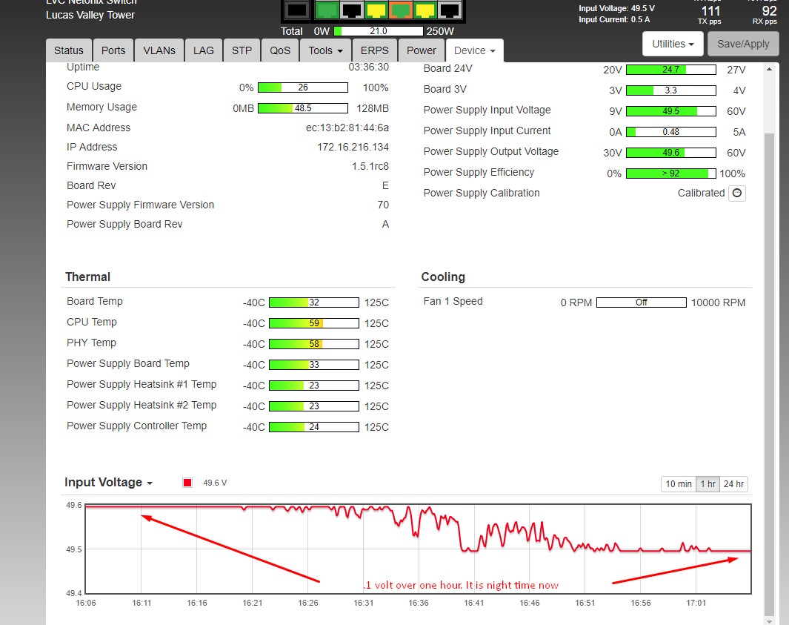Switch graph to 24 hr range

tap(733, 484)
